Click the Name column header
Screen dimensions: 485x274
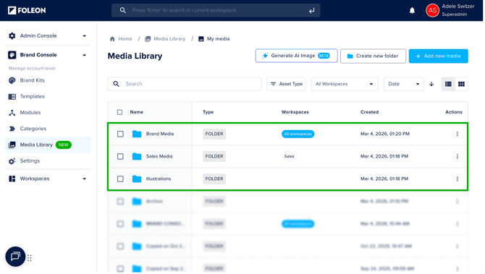(x=136, y=112)
